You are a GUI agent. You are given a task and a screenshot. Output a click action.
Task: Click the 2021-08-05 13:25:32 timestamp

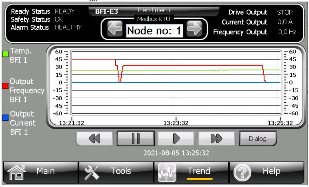click(176, 153)
